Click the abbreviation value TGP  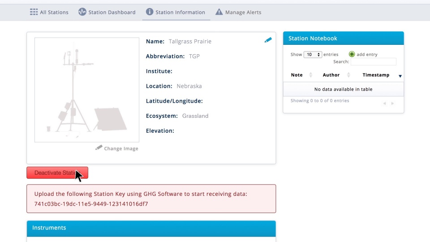(x=194, y=56)
